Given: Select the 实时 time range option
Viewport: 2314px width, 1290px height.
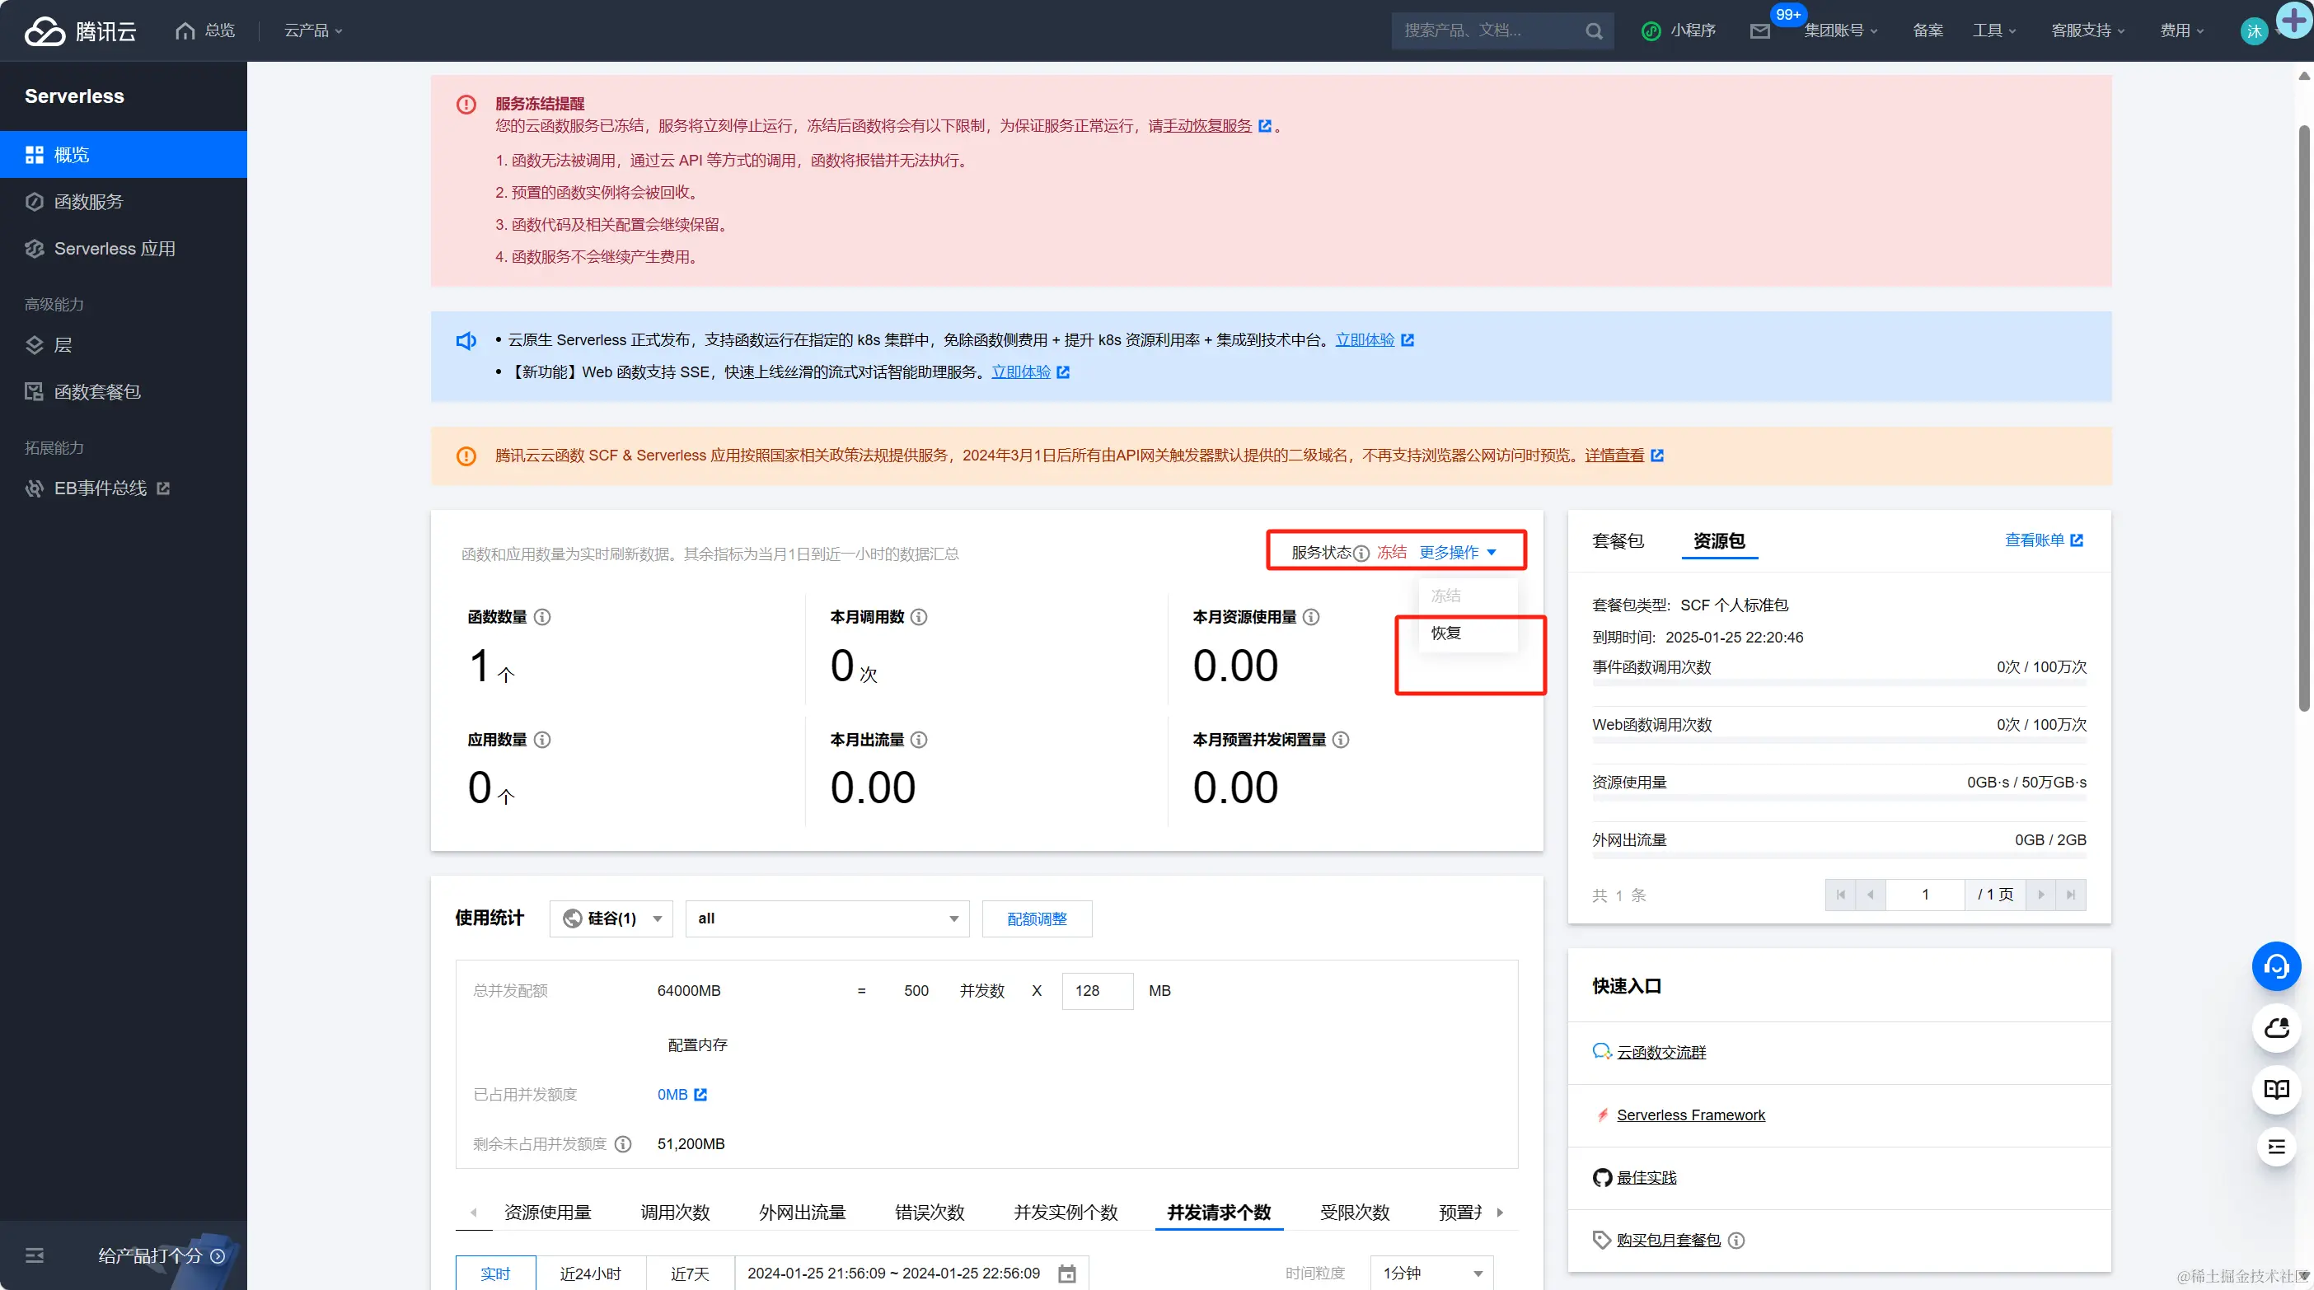Looking at the screenshot, I should click(495, 1273).
